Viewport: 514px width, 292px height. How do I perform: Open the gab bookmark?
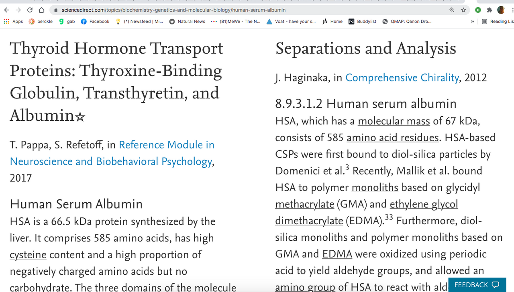point(67,21)
